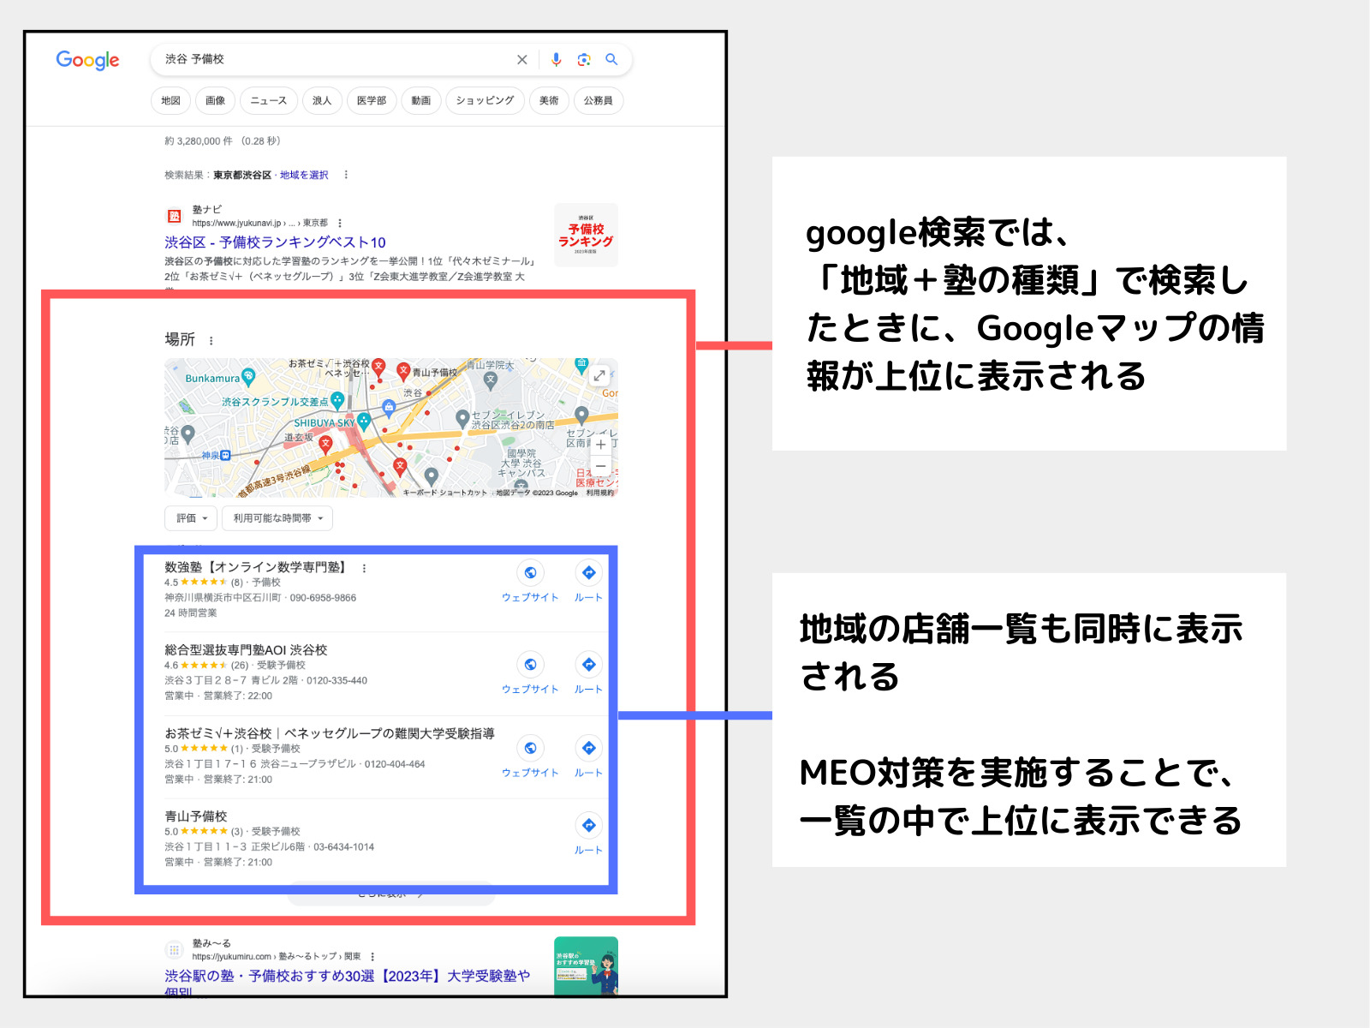
Task: Open the three-dot menu beside 場所
Action: 211,339
